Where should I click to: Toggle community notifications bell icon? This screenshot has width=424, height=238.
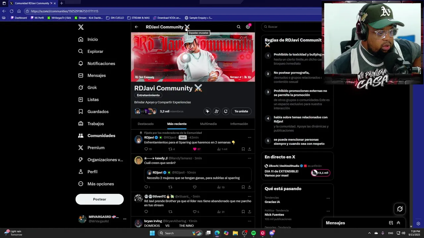[226, 111]
